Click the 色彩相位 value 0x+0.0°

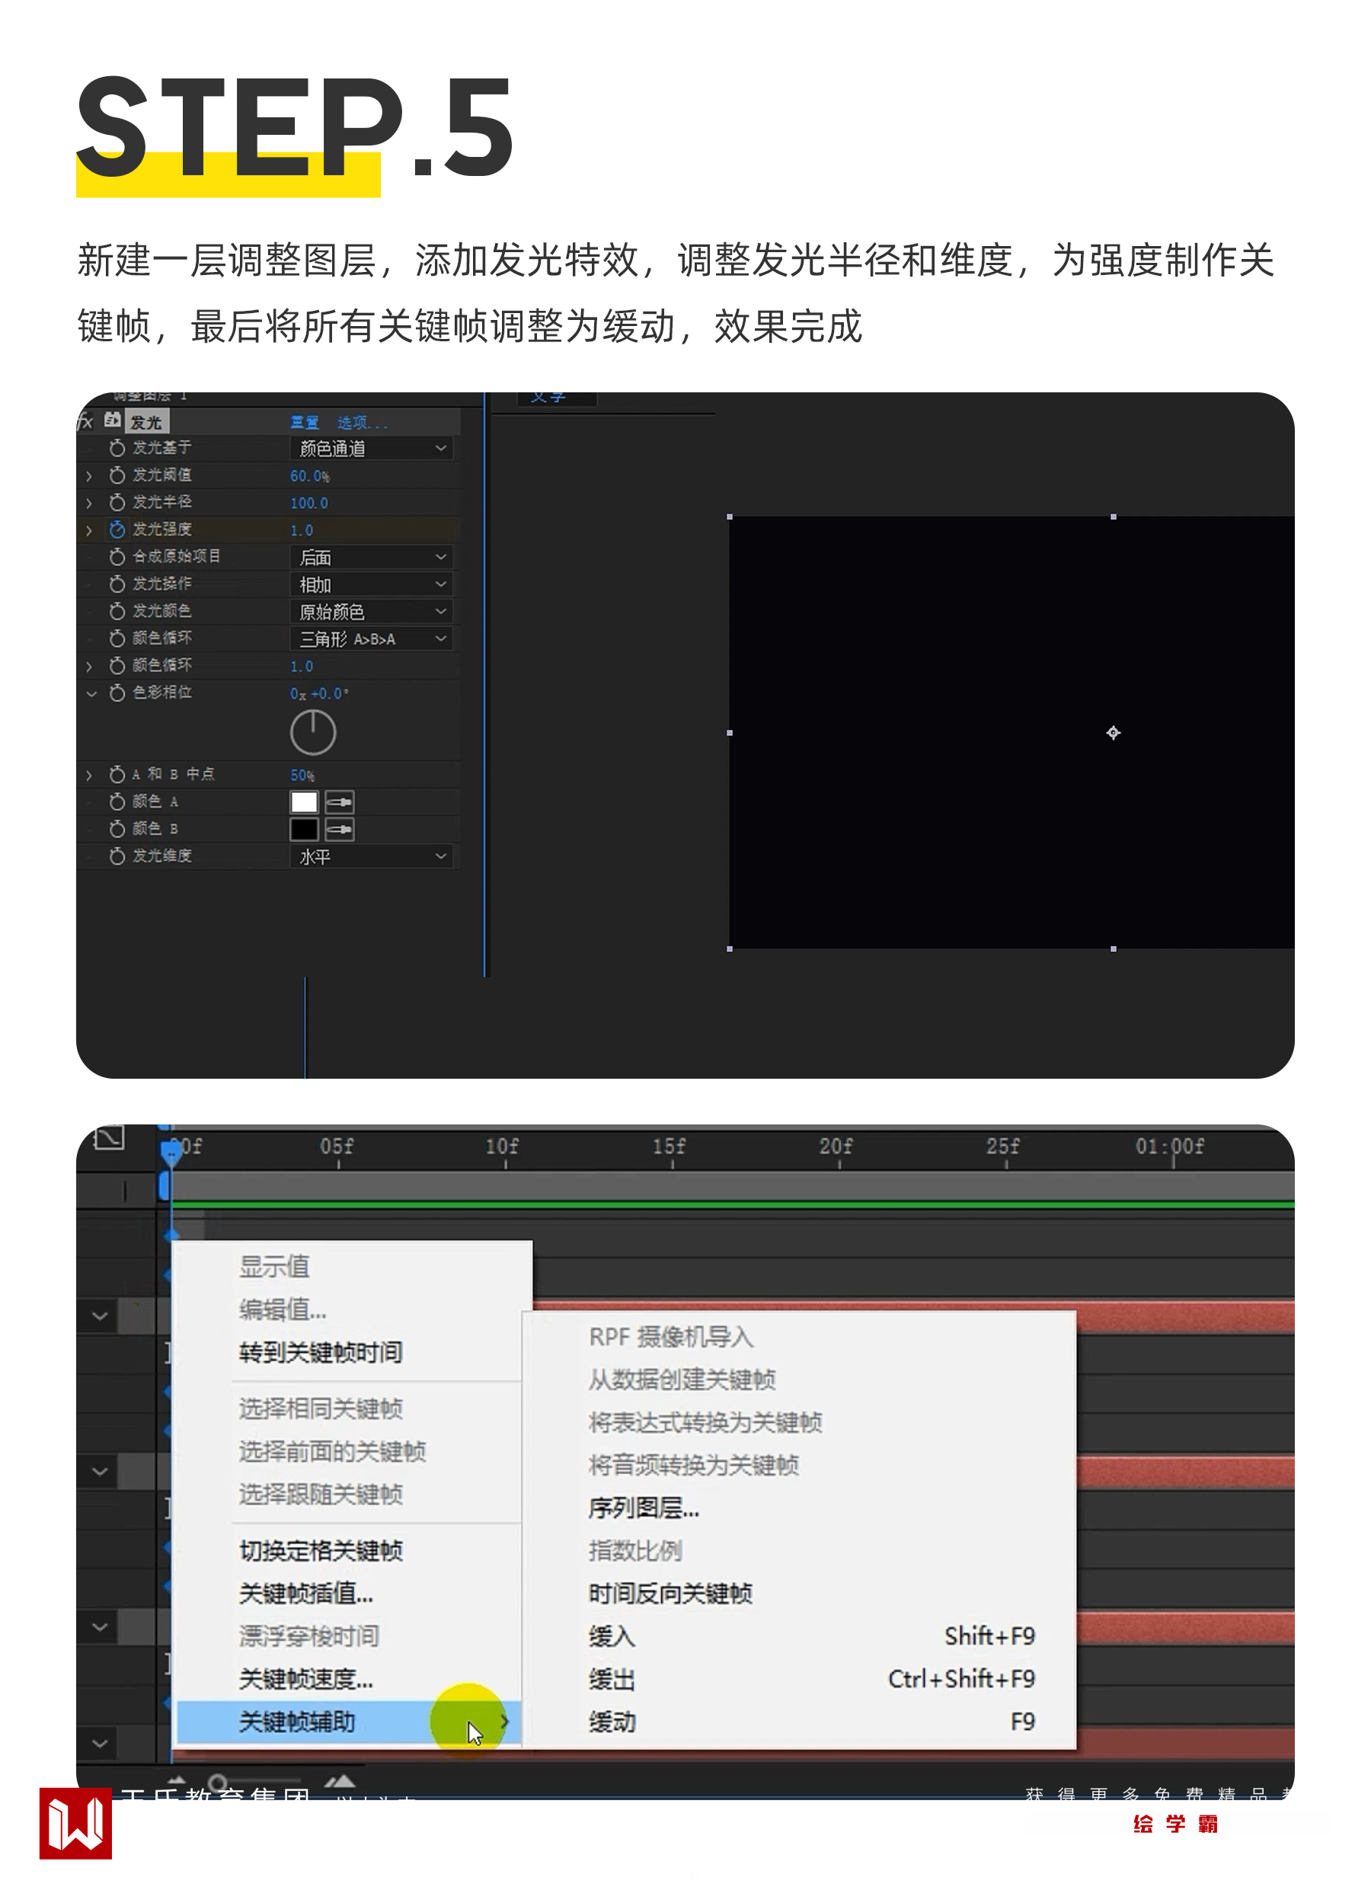[319, 693]
